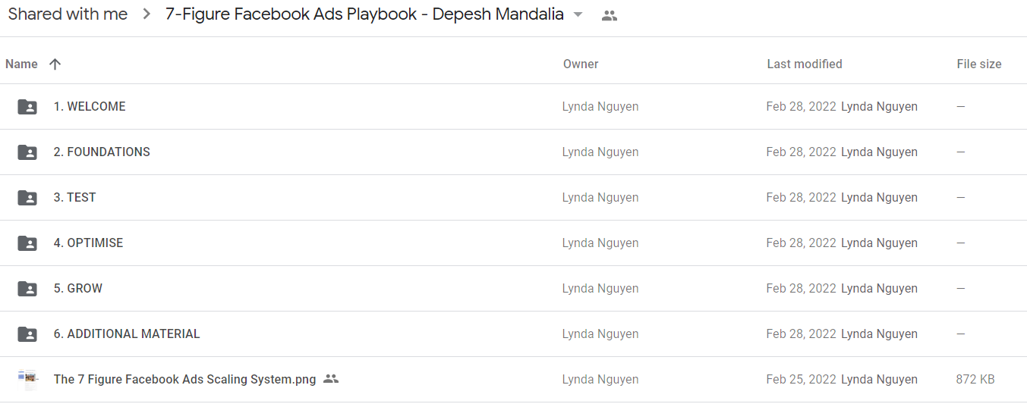1027x404 pixels.
Task: Click shared icon next to Scaling System.png
Action: 330,379
